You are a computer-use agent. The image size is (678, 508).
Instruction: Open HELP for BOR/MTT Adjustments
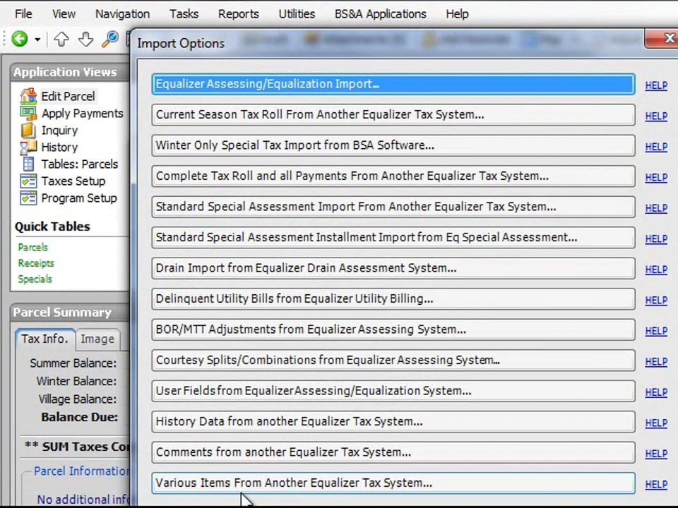656,331
